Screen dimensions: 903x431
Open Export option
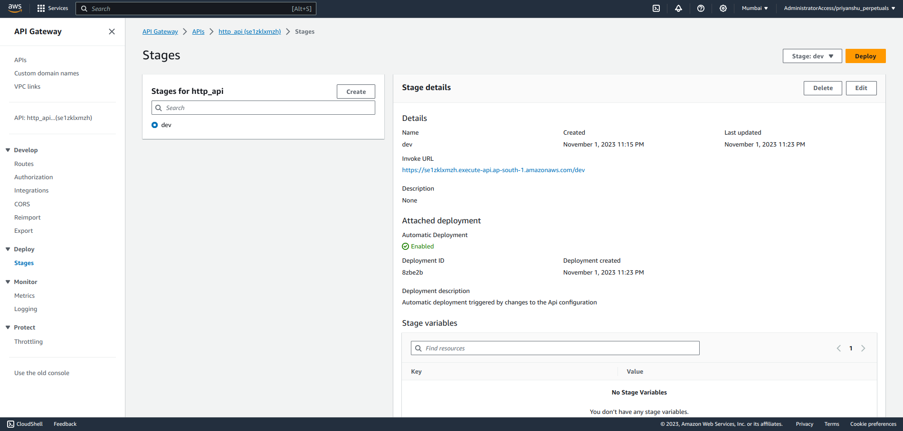click(23, 230)
